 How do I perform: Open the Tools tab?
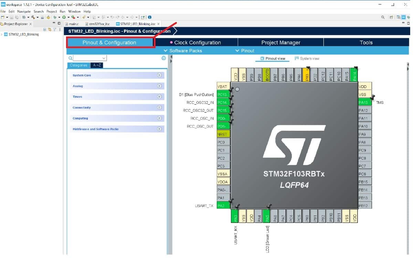(366, 43)
